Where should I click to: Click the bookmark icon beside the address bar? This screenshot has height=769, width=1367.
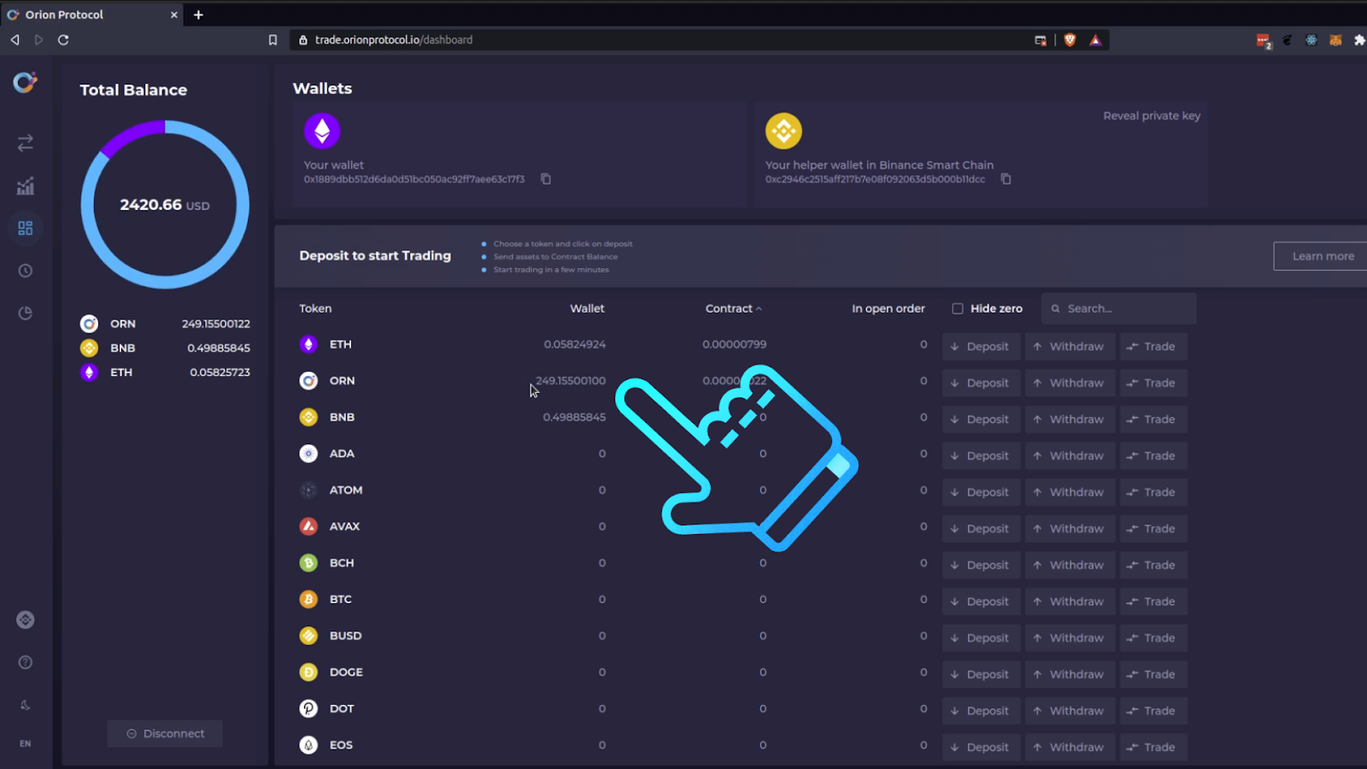coord(273,40)
